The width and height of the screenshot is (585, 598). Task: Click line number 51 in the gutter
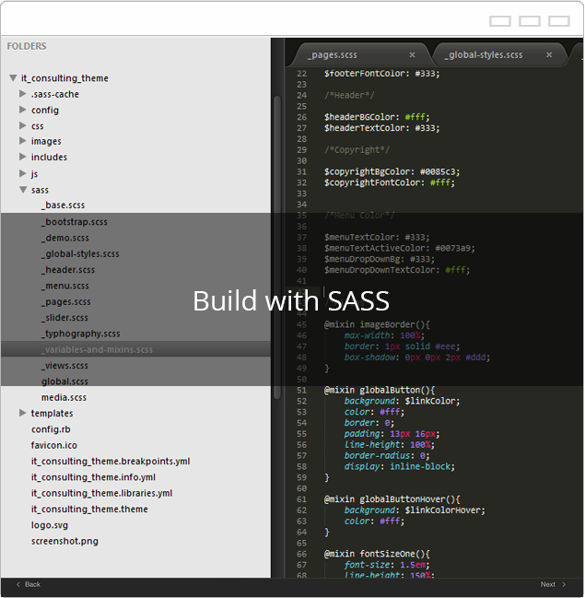301,390
